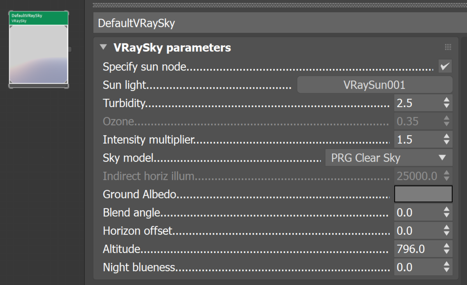Click the Turbidity spinner arrows

pyautogui.click(x=447, y=103)
